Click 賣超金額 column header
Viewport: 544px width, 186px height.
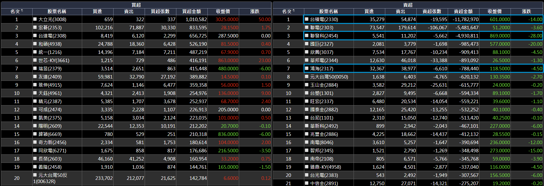463,11
